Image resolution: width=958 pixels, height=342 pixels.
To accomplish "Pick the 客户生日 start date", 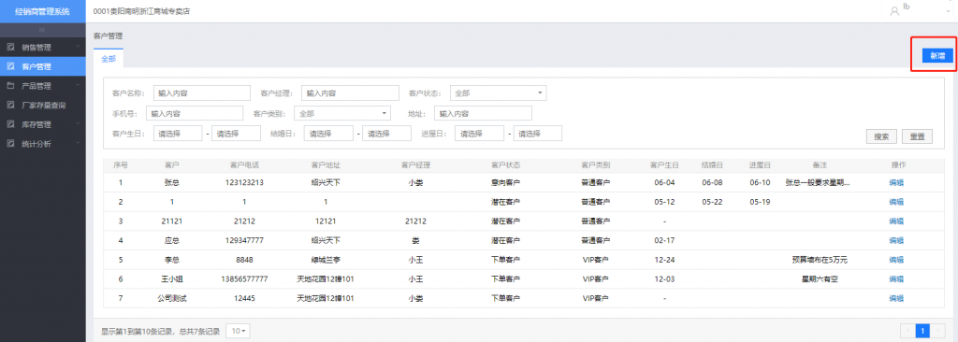I will 177,133.
